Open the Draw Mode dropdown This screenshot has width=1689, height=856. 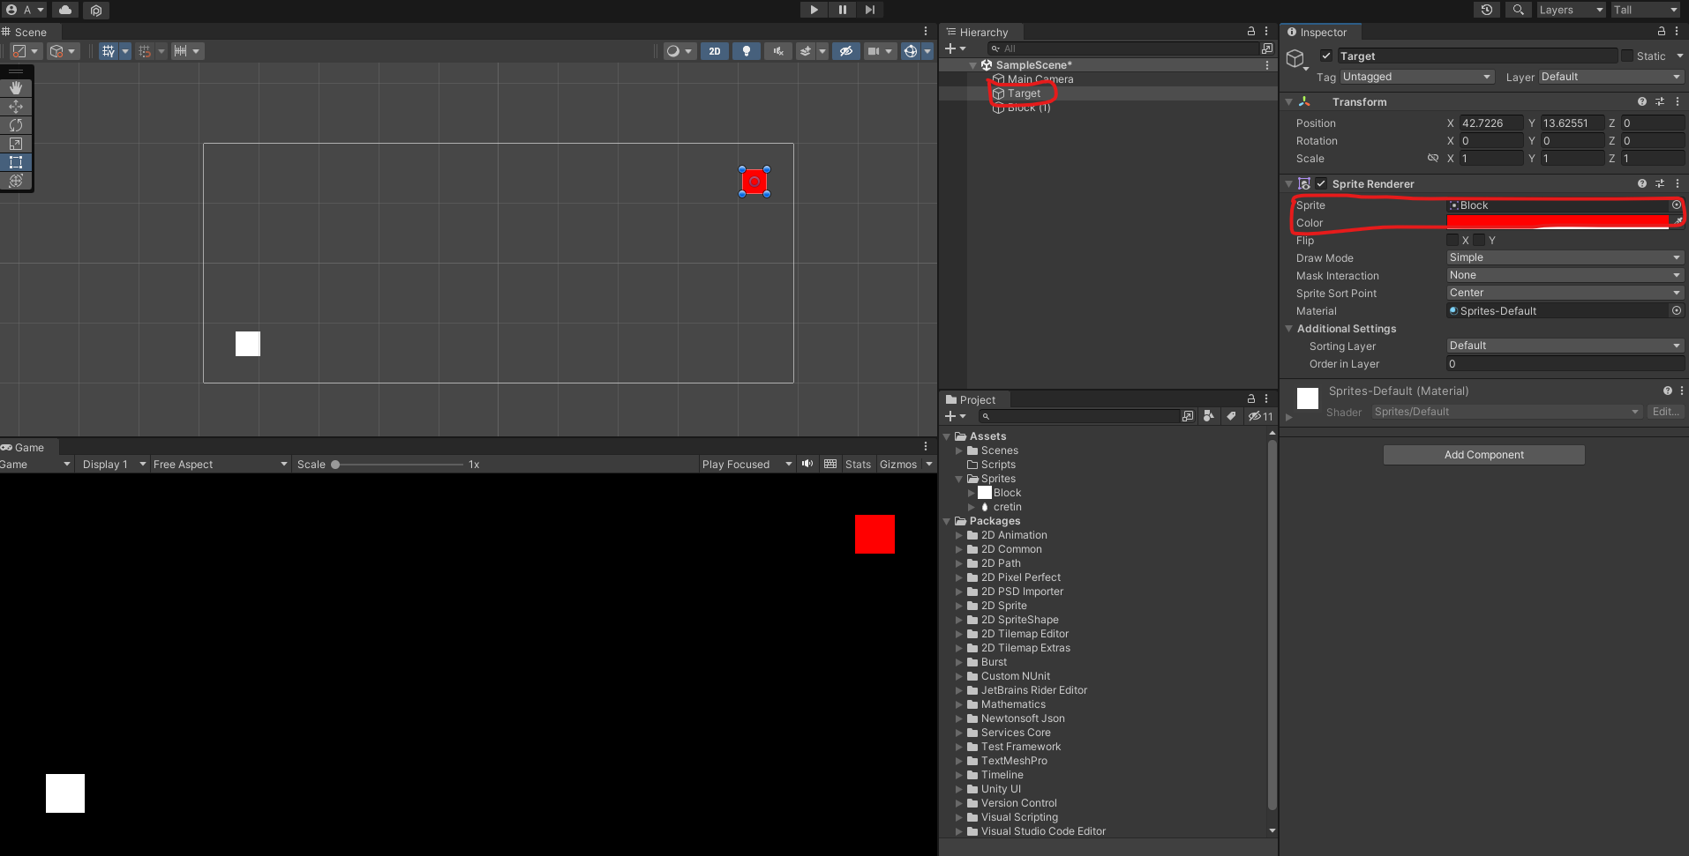point(1565,258)
